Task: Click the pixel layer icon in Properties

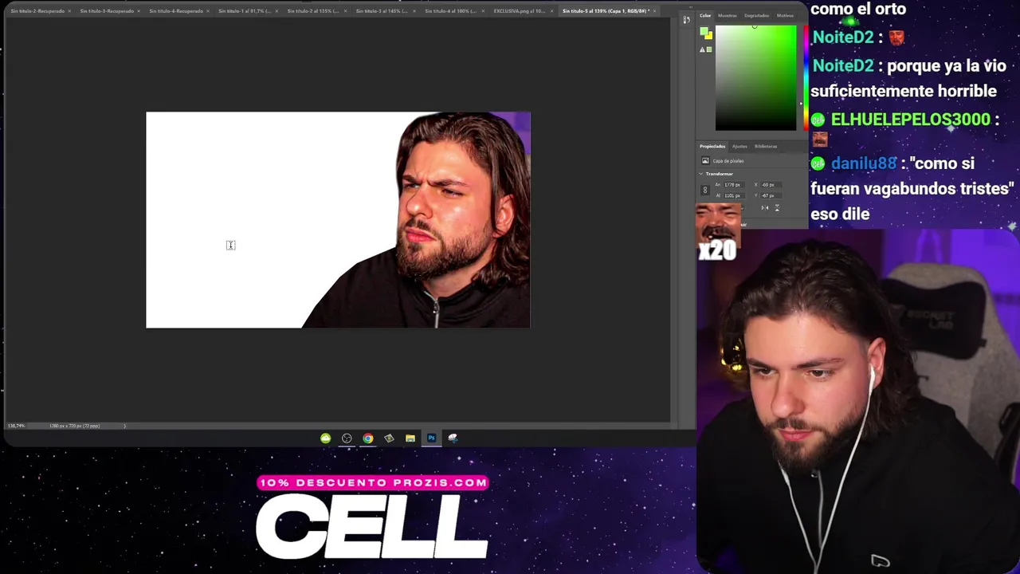Action: pos(705,161)
